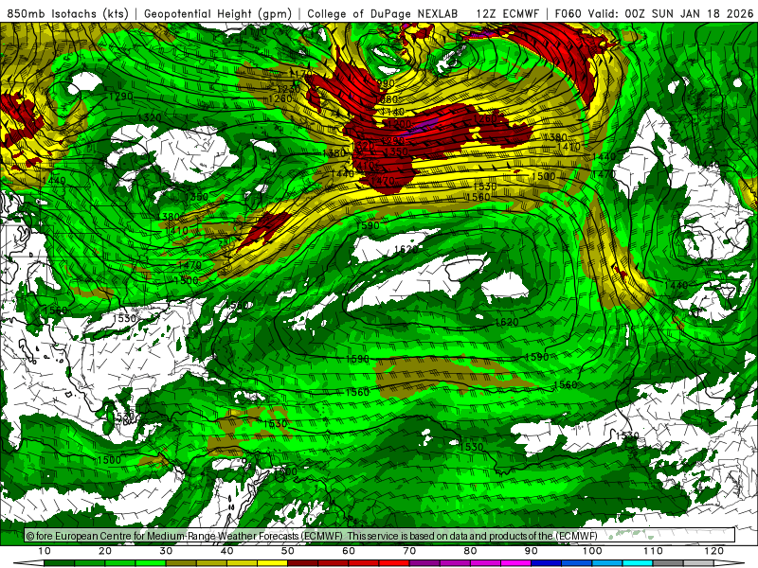Click the 90 label on the color scale

(x=532, y=551)
